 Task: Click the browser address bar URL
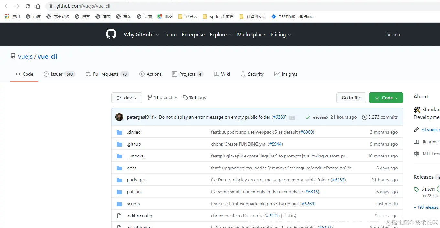[83, 6]
